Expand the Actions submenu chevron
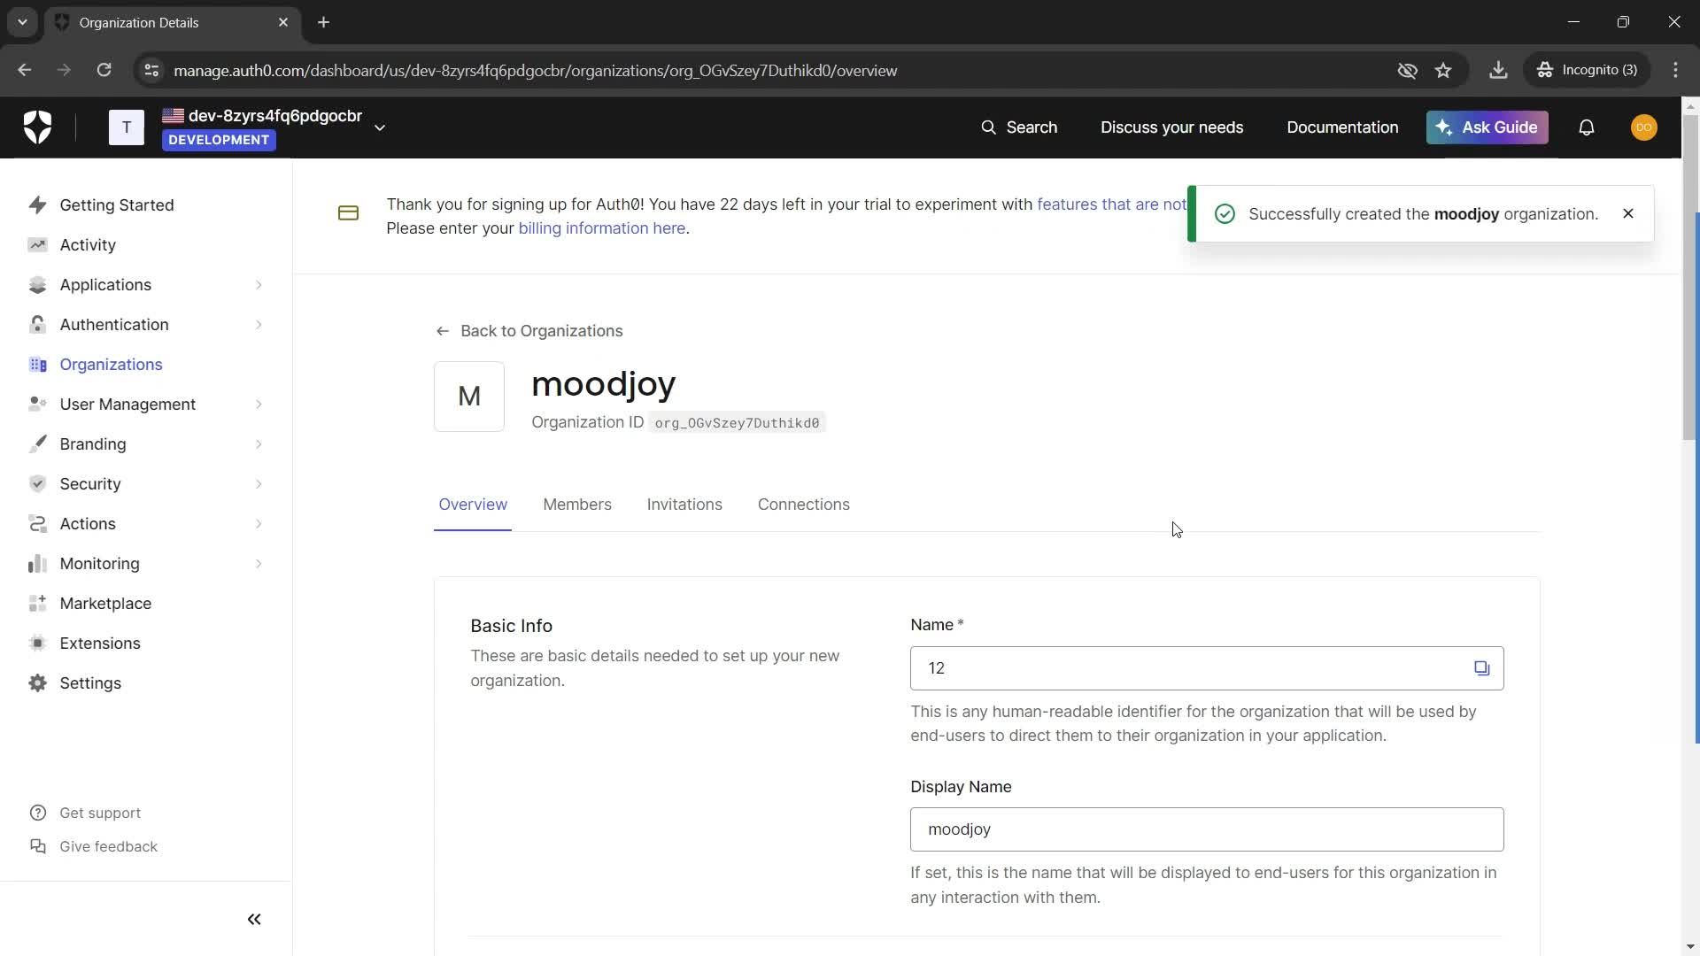Image resolution: width=1700 pixels, height=956 pixels. coord(259,523)
